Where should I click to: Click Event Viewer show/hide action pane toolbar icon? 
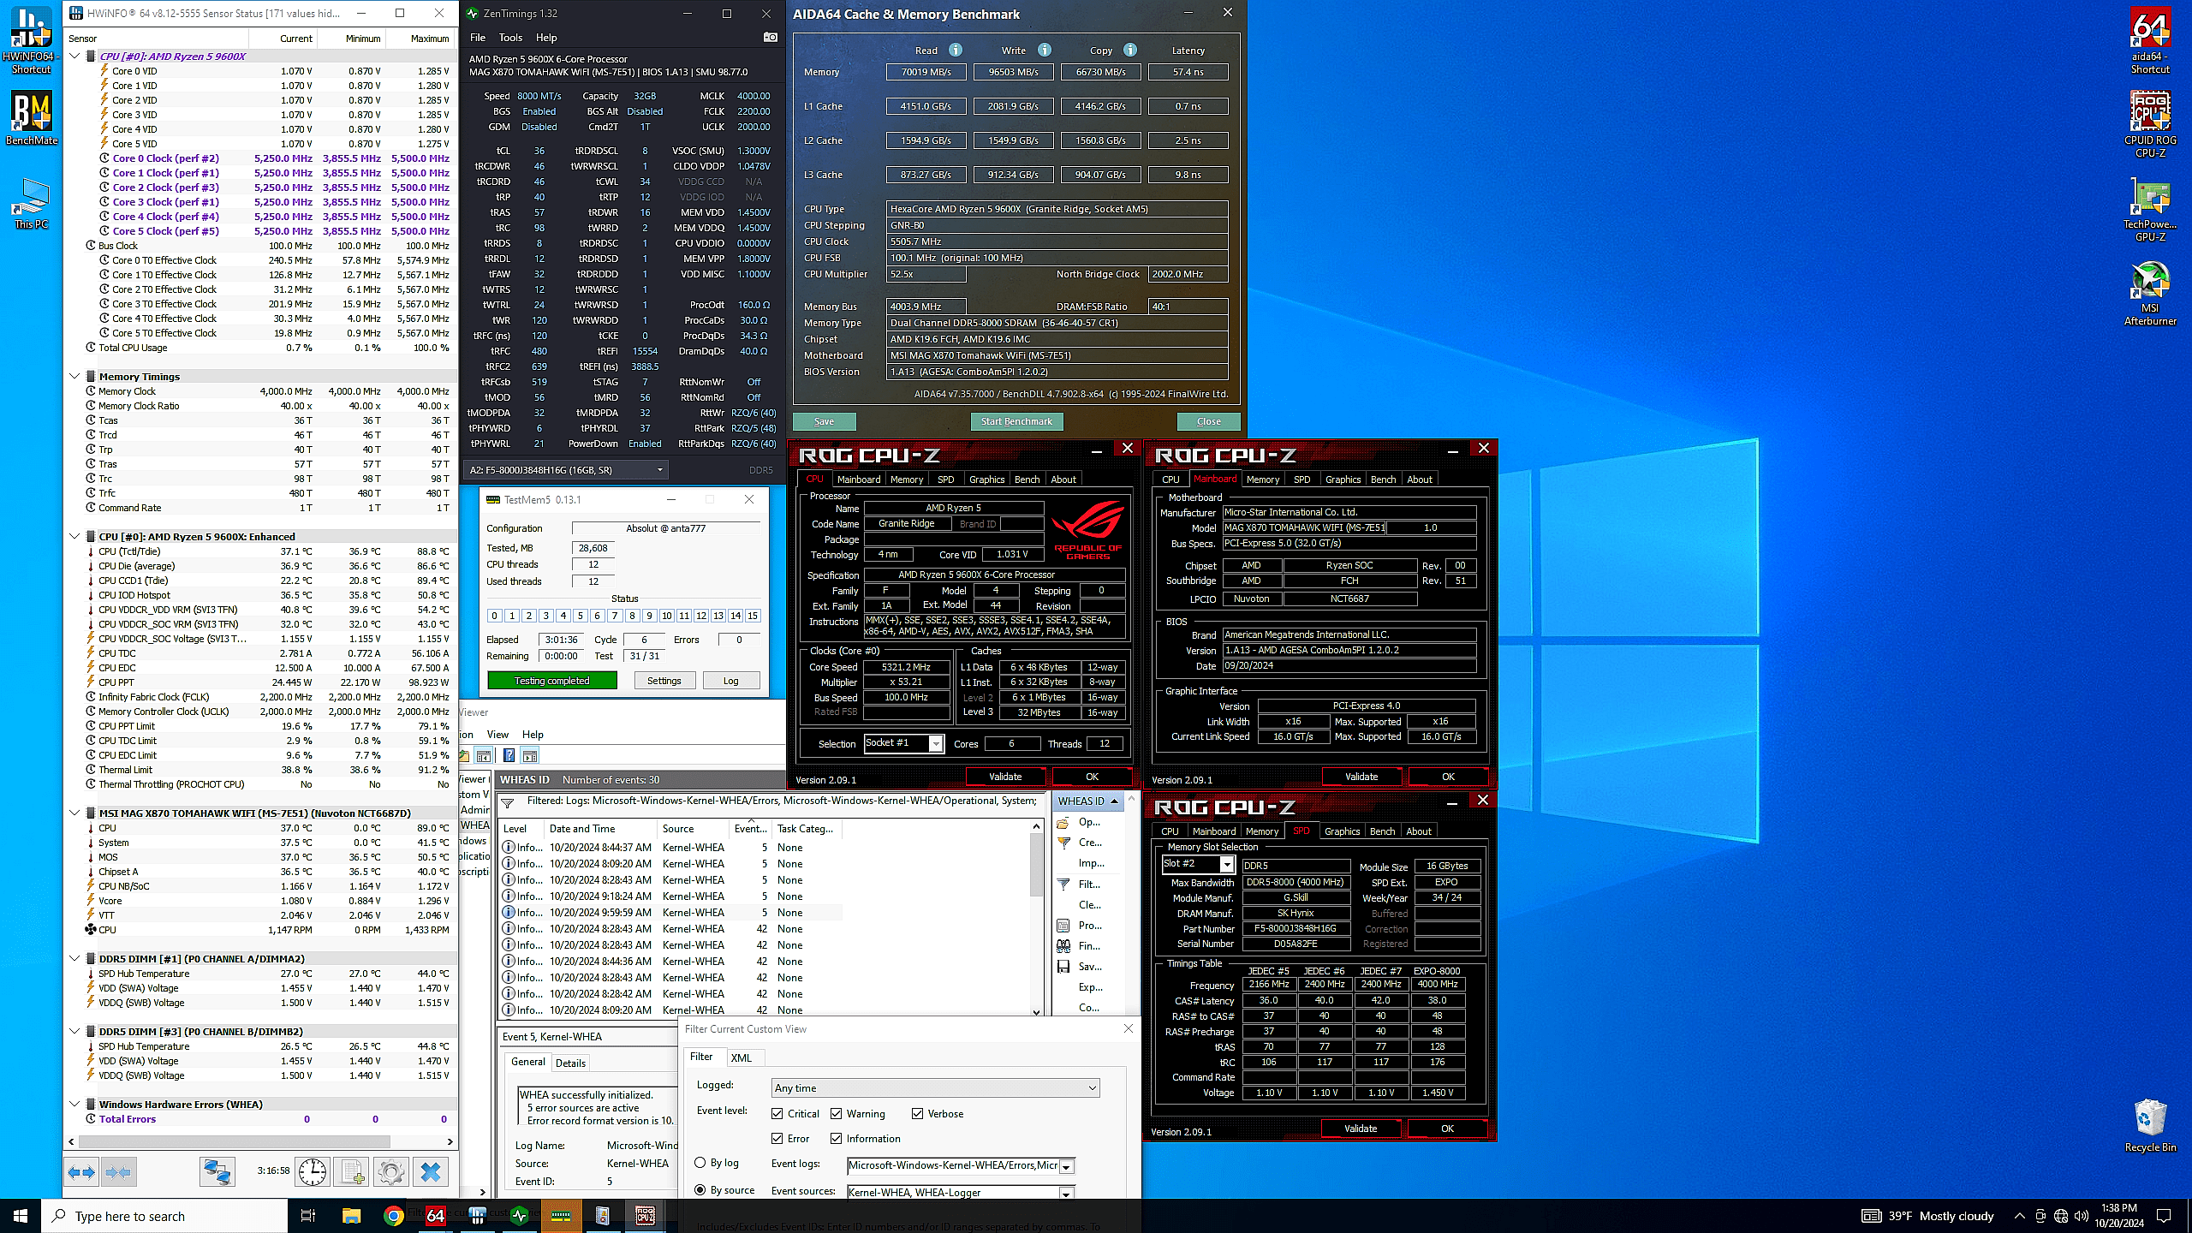click(530, 755)
